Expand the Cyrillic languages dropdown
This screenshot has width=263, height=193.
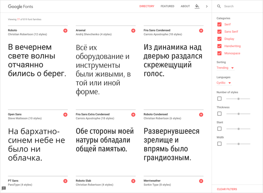pyautogui.click(x=224, y=83)
